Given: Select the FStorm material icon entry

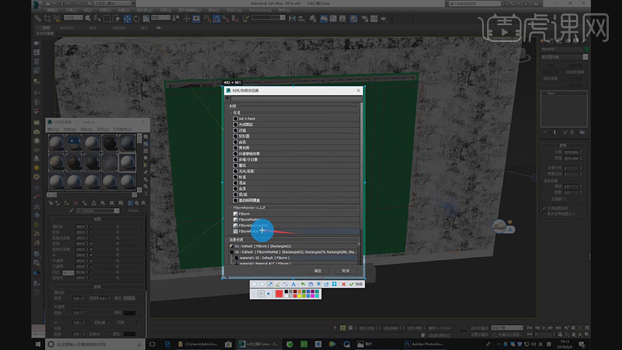Looking at the screenshot, I should click(236, 214).
